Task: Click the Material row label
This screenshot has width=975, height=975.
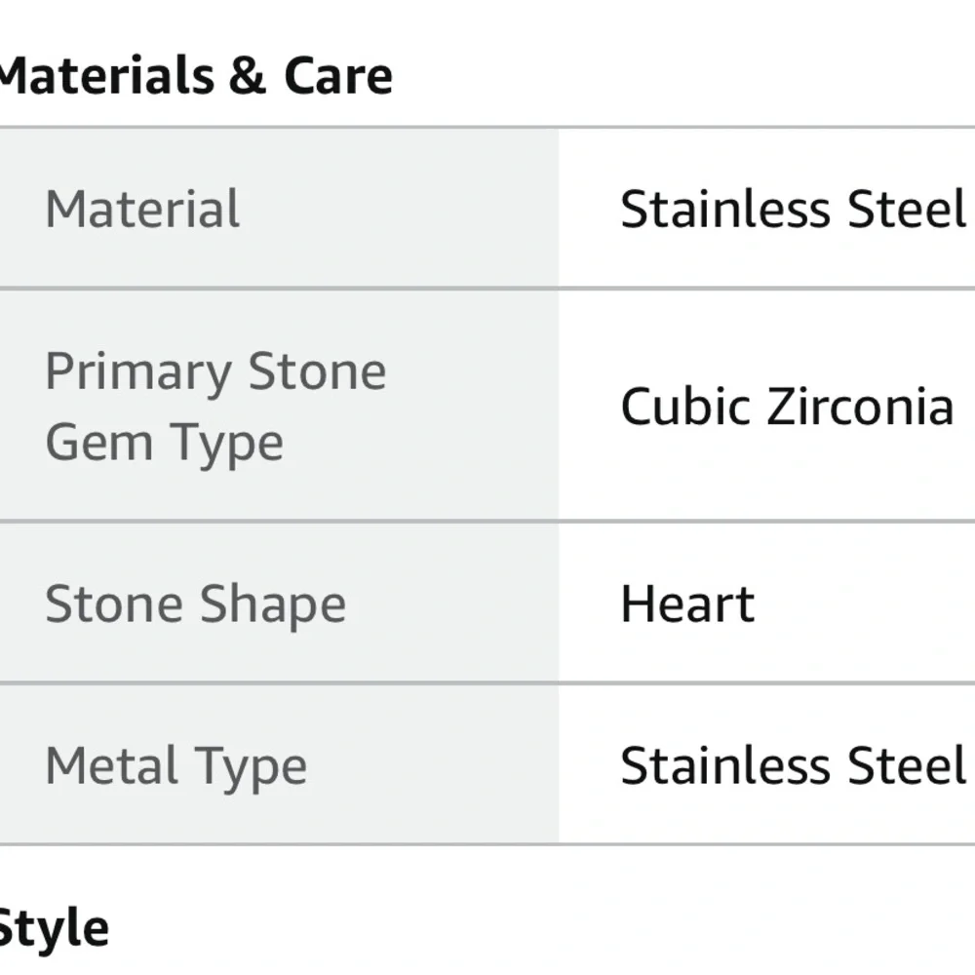Action: 142,210
